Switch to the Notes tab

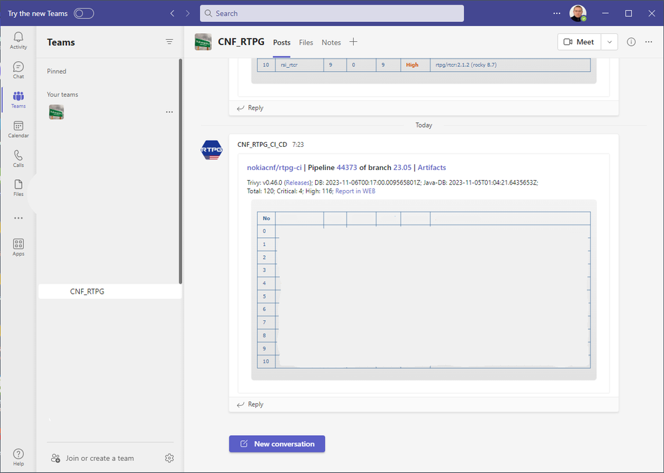click(331, 43)
